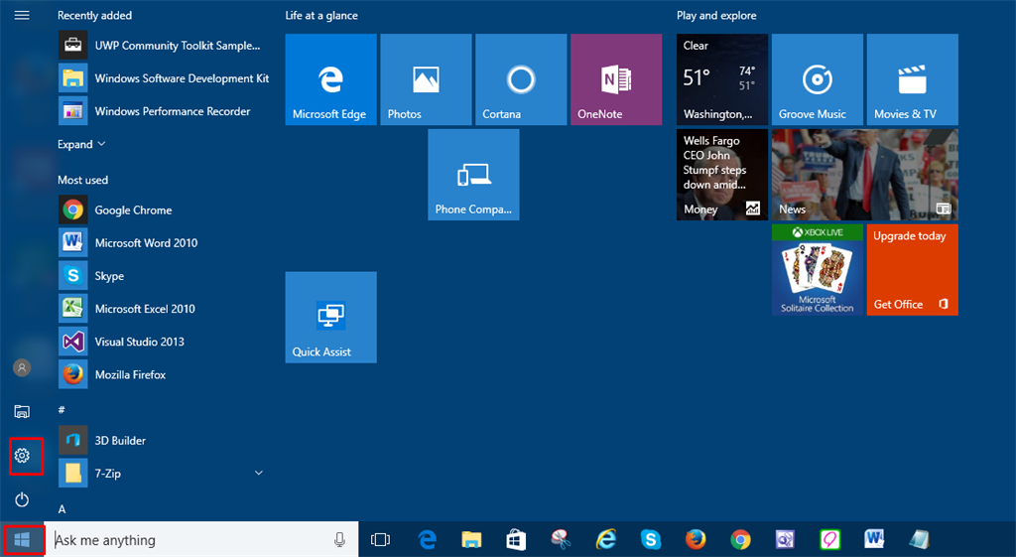Expand the 7-Zip folder chevron

tap(259, 474)
